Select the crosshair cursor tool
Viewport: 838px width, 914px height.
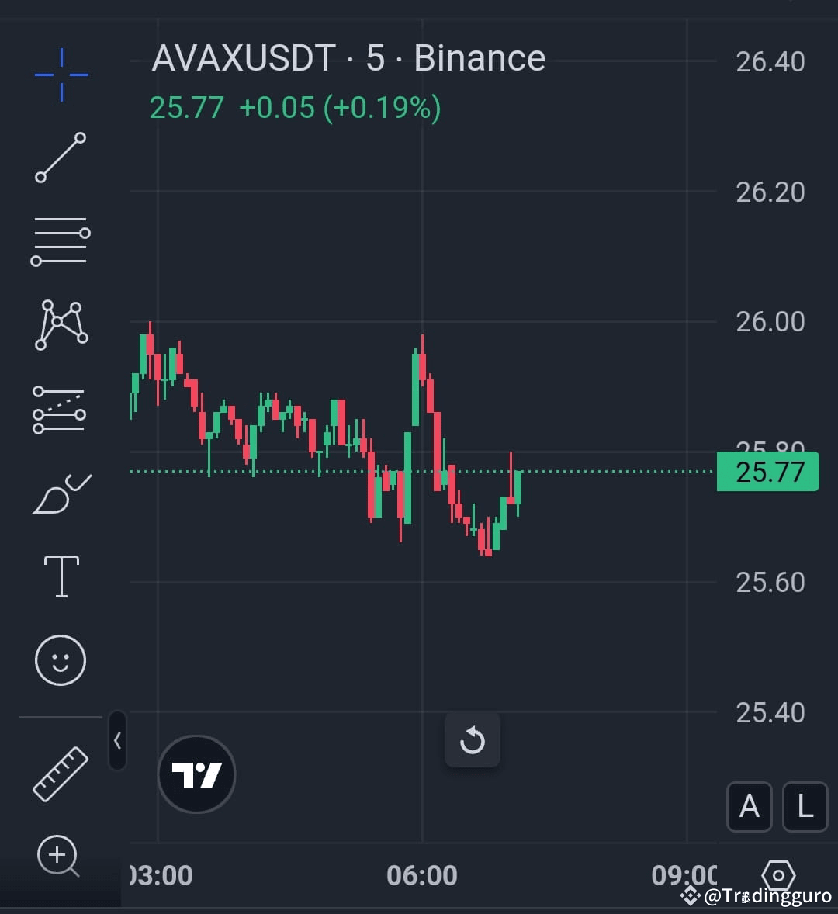tap(61, 74)
